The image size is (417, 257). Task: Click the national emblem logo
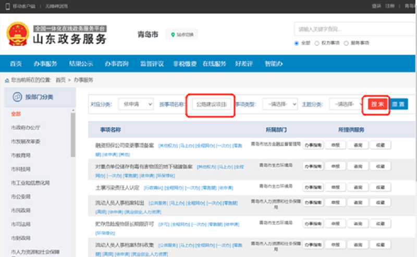coord(18,34)
